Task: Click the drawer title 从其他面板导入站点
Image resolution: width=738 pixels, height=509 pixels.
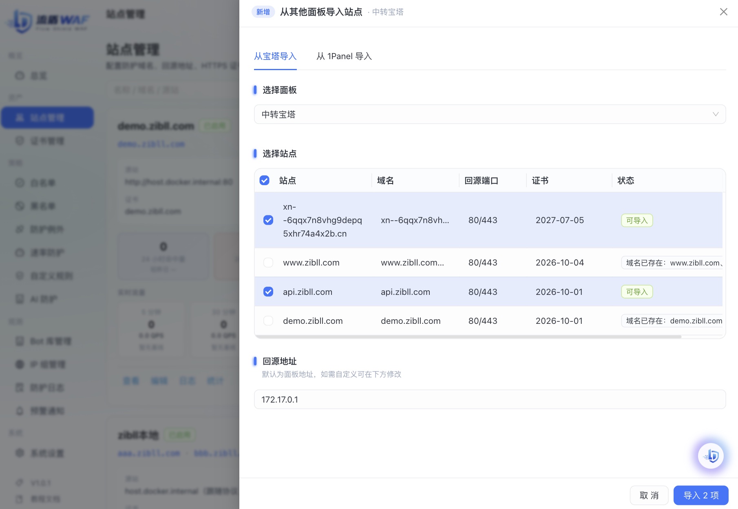Action: pyautogui.click(x=321, y=12)
